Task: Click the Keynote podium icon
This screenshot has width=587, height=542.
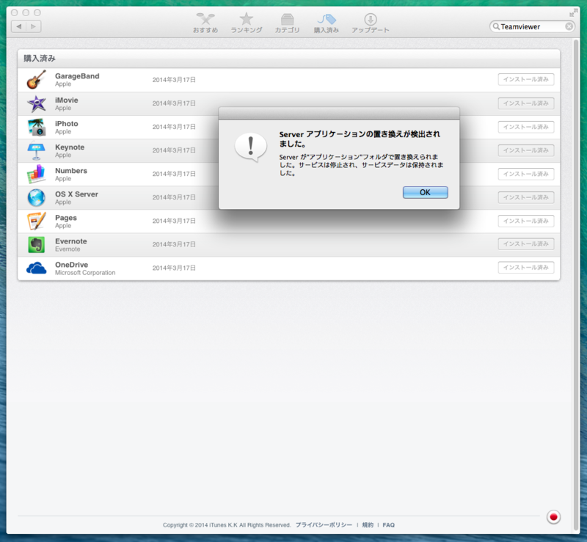Action: pos(36,150)
